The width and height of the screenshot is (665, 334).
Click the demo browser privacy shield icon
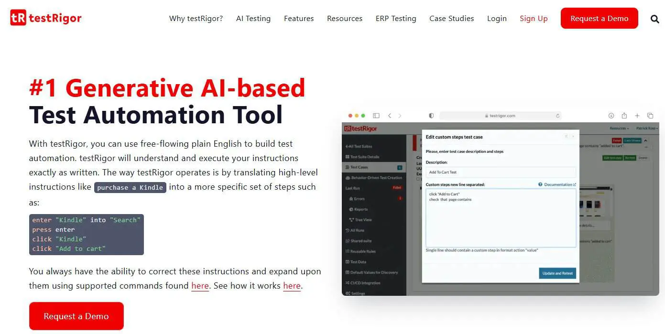[x=431, y=116]
